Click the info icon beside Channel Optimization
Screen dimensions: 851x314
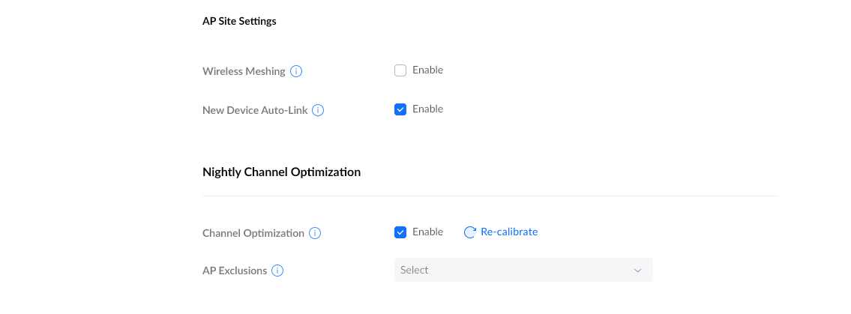(x=315, y=233)
